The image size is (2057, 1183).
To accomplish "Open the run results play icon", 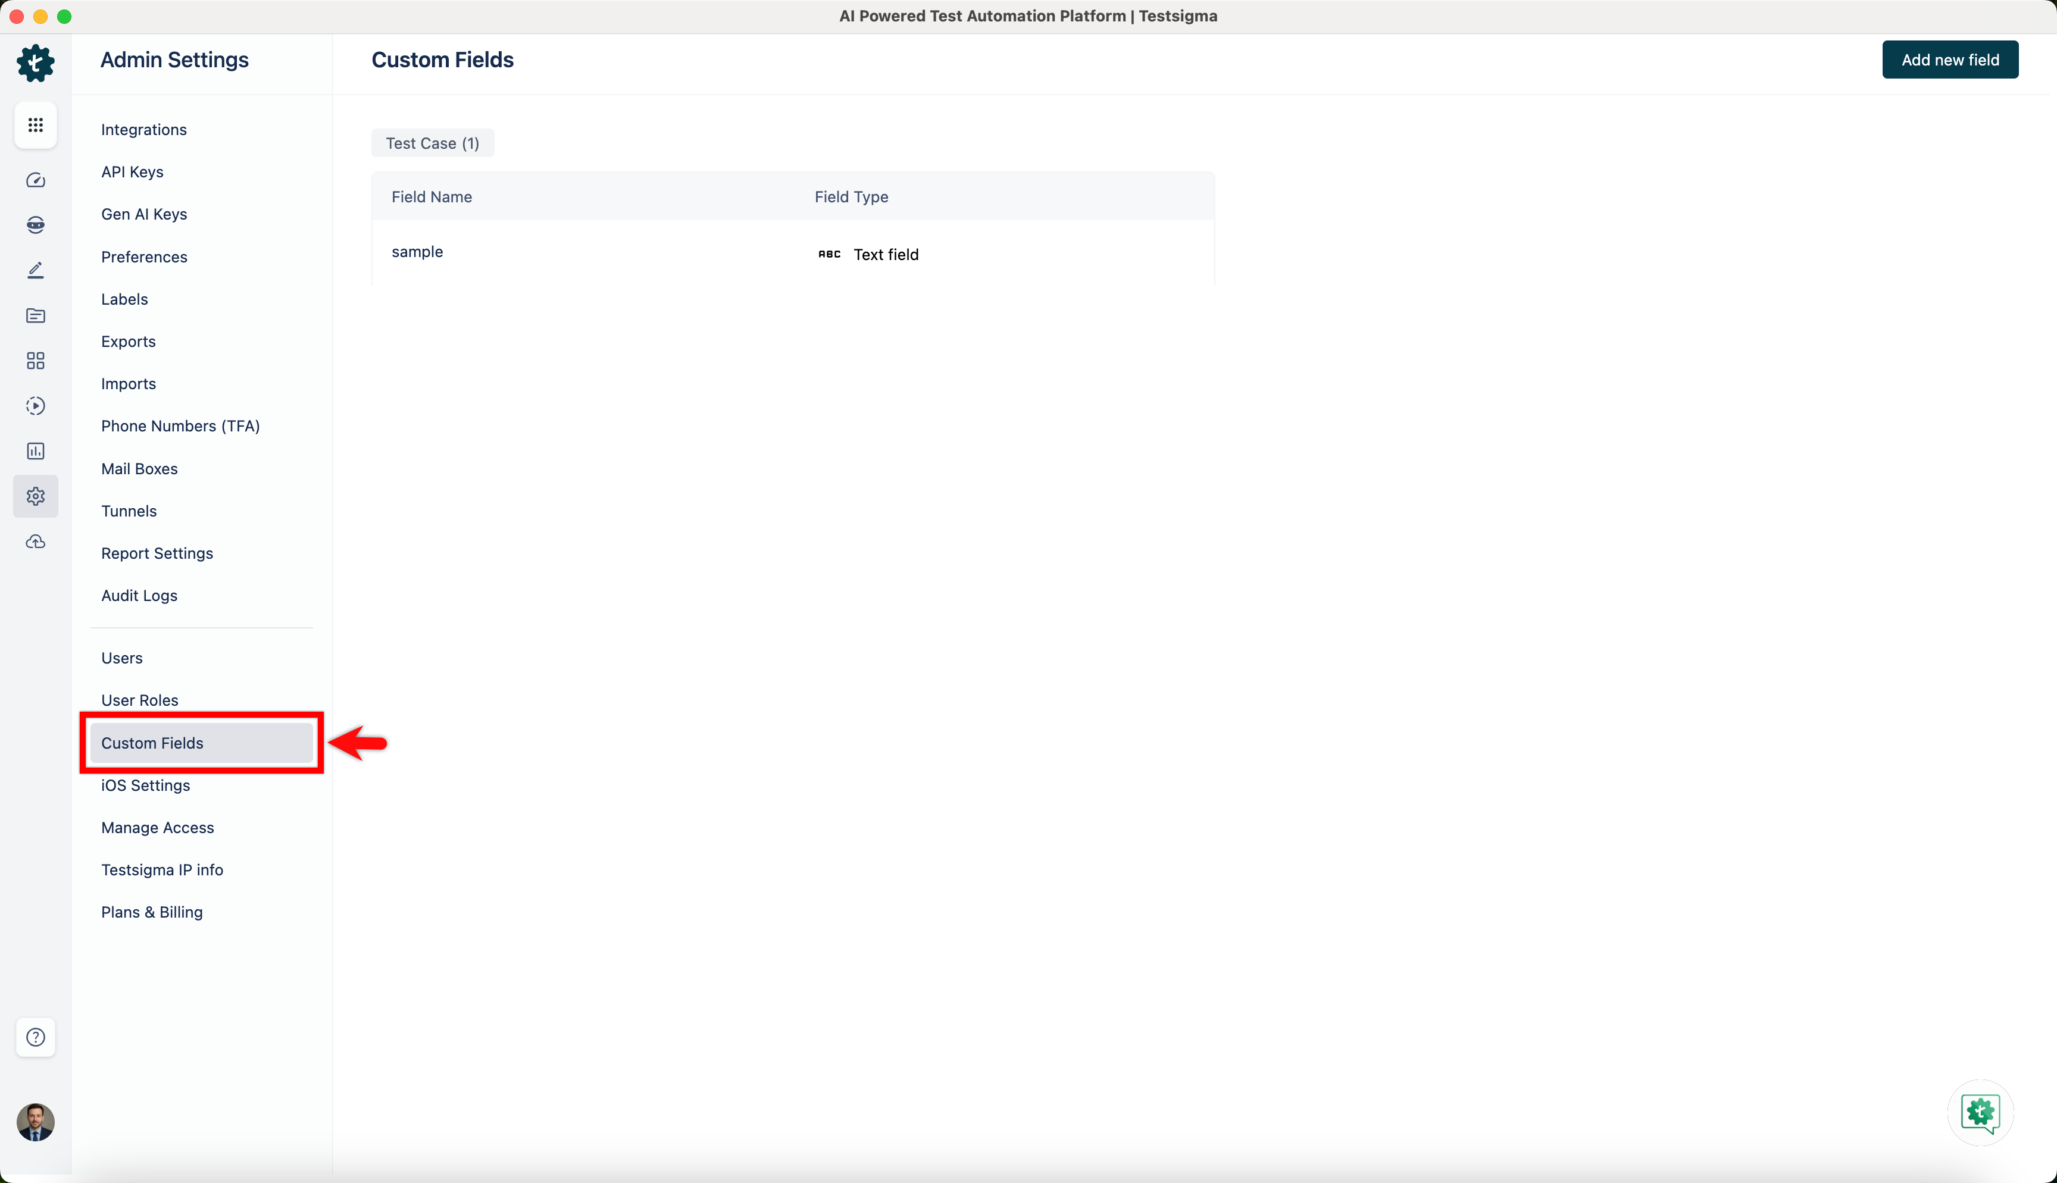I will click(x=35, y=405).
